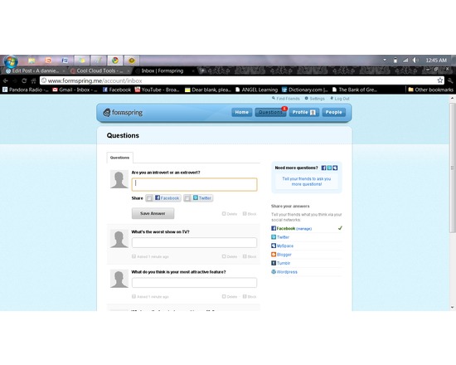The height and width of the screenshot is (365, 456).
Task: Click the address bar URL
Action: click(x=95, y=80)
